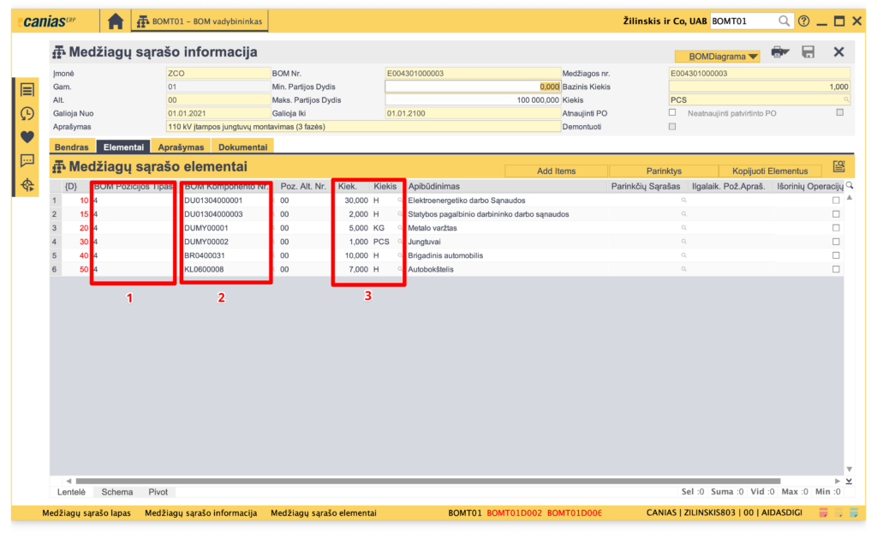Click the list icon in left sidebar
The height and width of the screenshot is (533, 877).
pos(27,90)
